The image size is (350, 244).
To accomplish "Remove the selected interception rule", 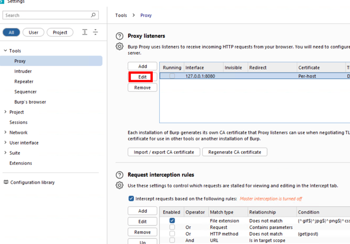I will 142,232.
